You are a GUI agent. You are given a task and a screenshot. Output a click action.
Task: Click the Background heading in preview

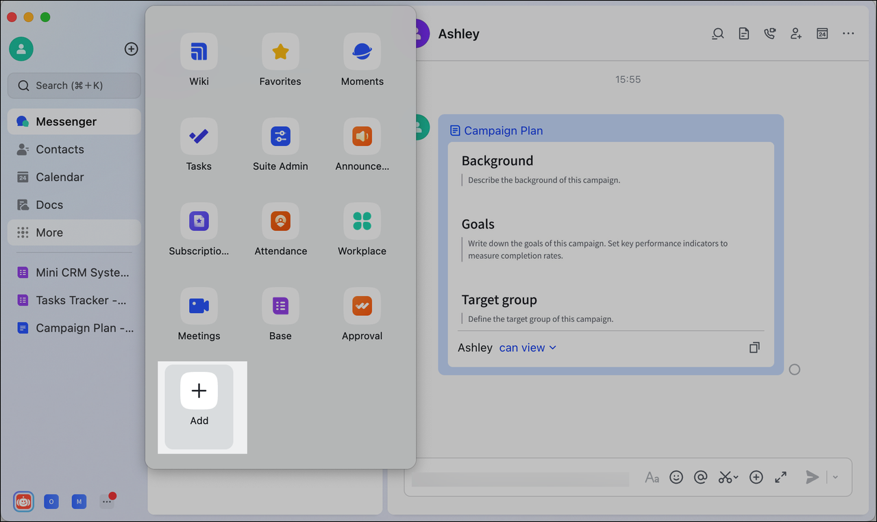(497, 161)
